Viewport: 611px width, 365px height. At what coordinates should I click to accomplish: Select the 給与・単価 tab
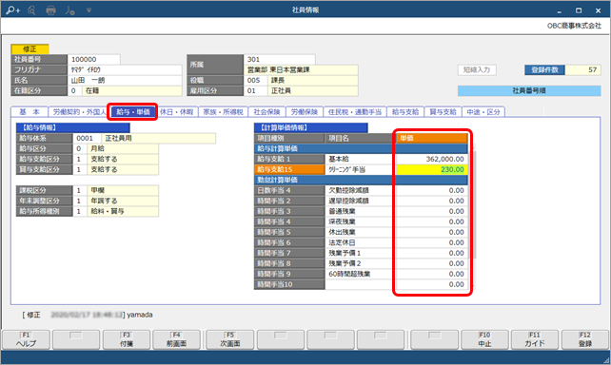[x=132, y=111]
